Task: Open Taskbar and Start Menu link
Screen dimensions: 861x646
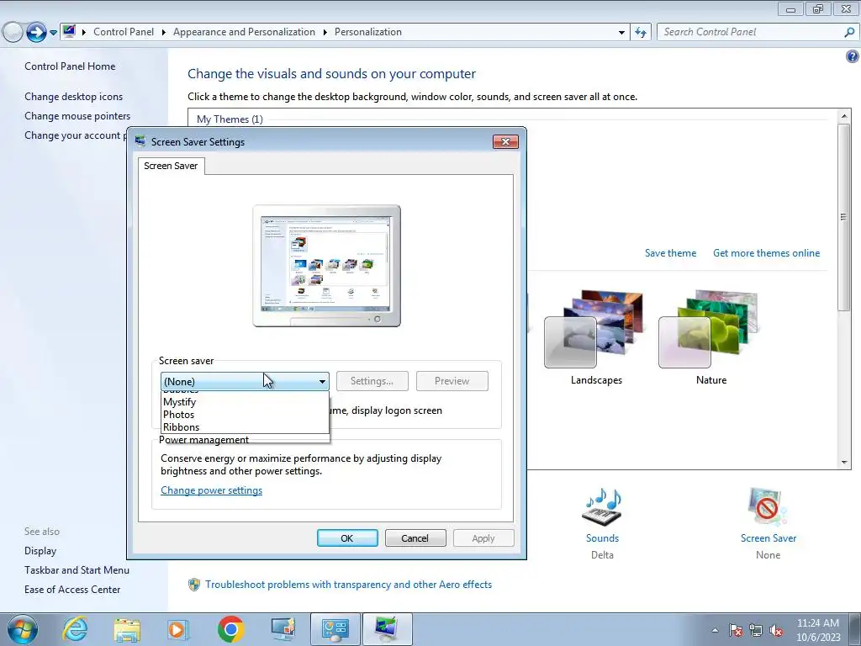Action: click(x=77, y=570)
